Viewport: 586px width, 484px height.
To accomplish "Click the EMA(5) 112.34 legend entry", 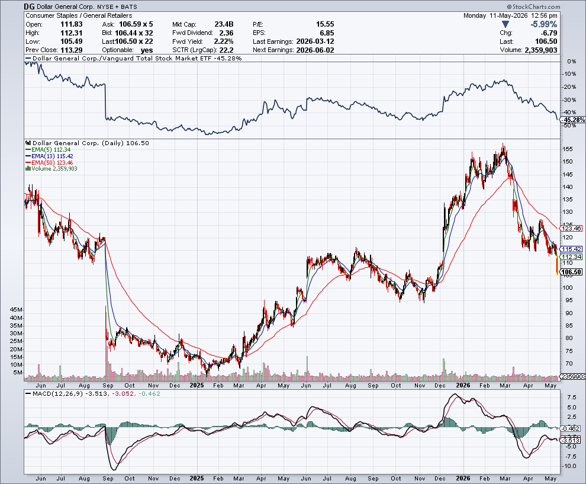I will (48, 150).
